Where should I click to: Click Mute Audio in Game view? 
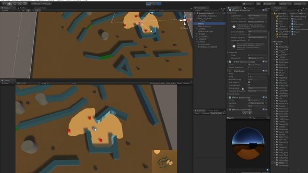pyautogui.click(x=171, y=83)
